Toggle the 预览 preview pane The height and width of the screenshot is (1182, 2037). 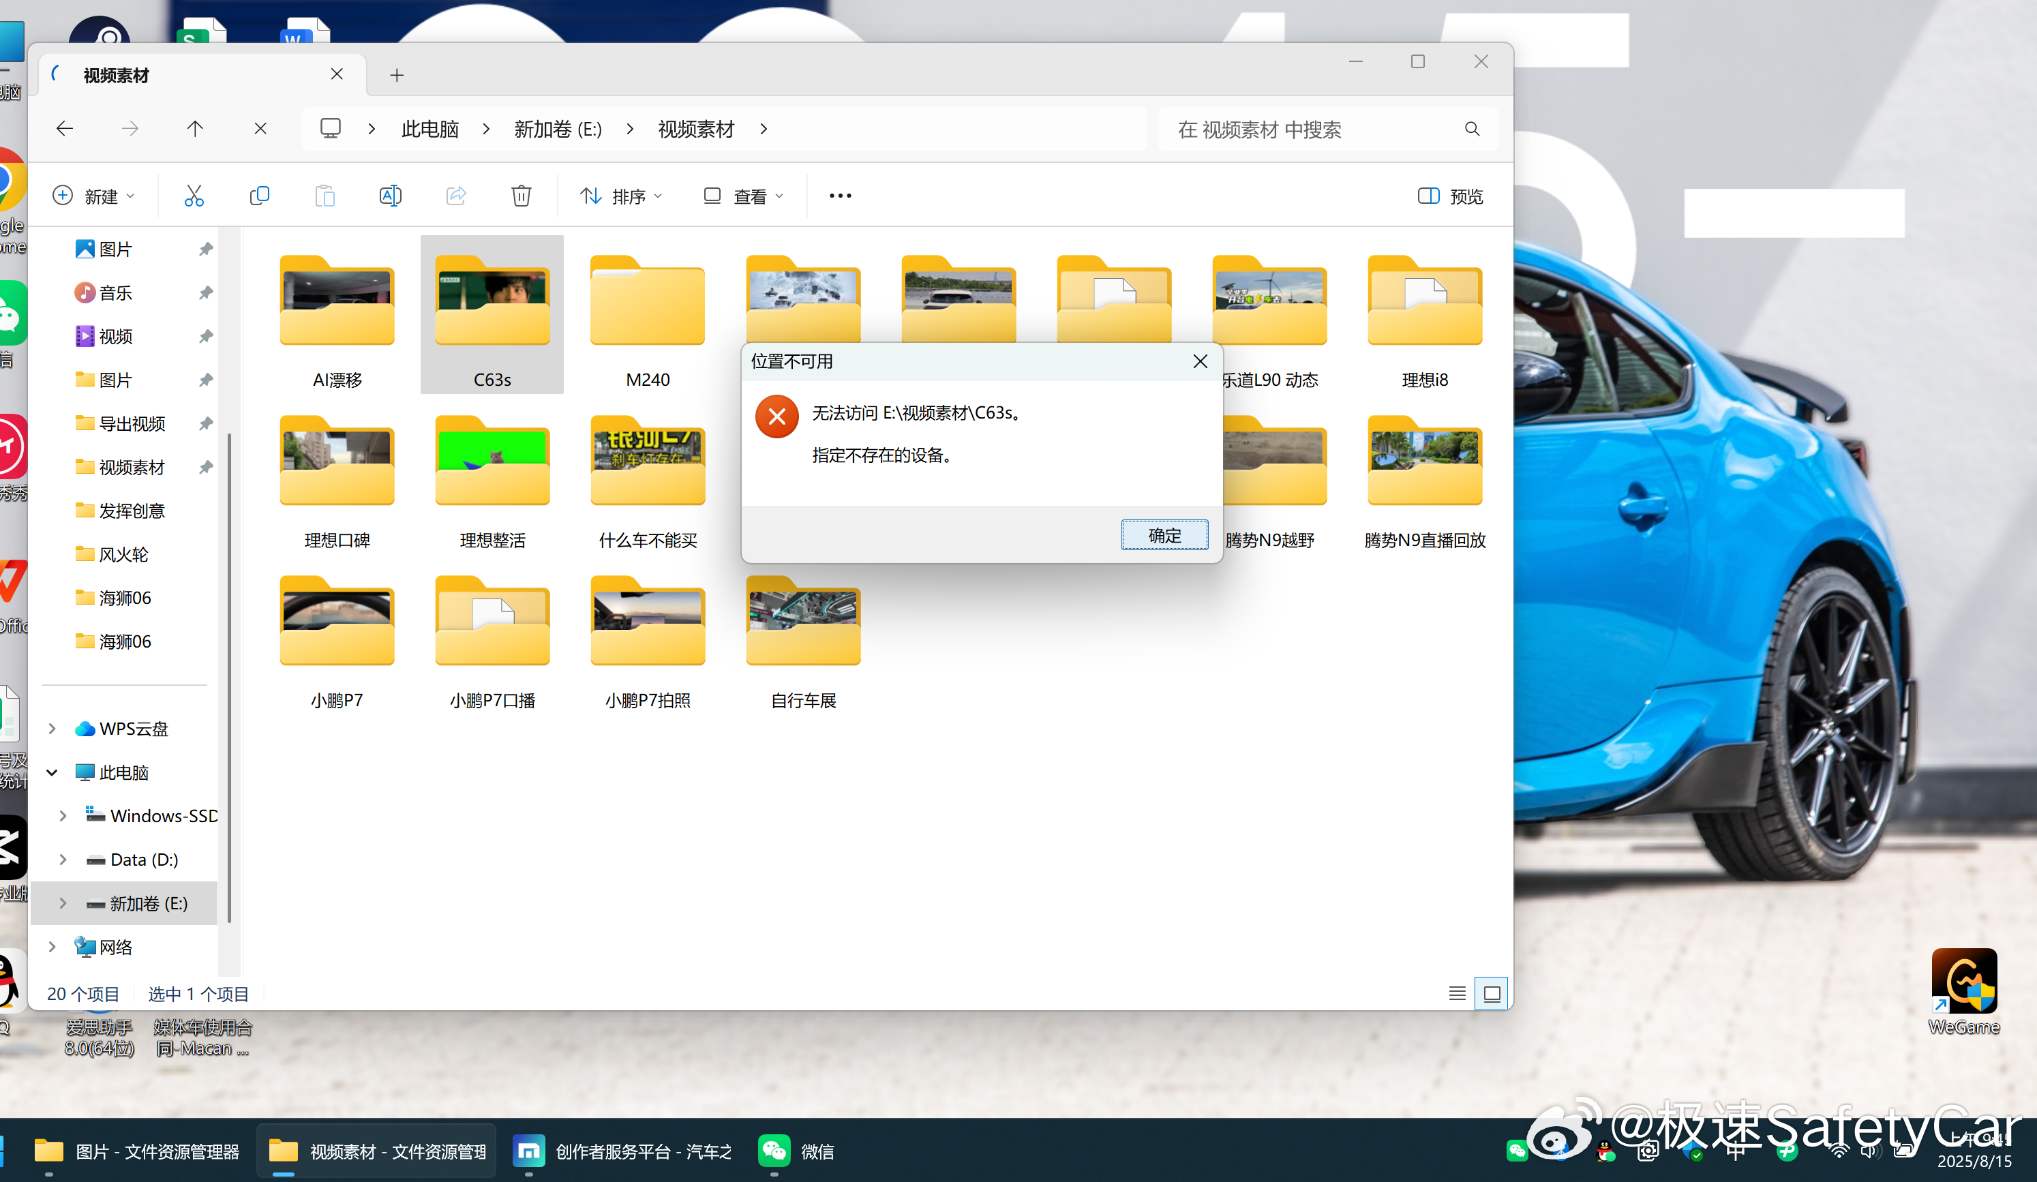(1451, 196)
